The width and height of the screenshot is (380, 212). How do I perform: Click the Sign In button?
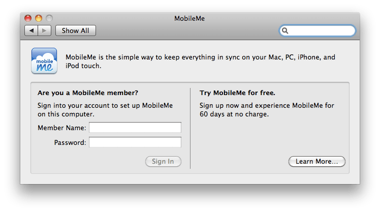pos(163,162)
